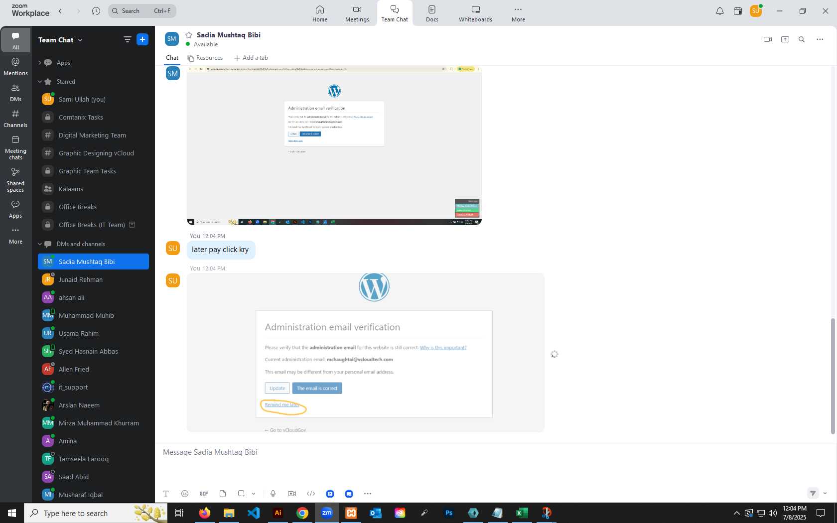Open the calendar icon at top right

[x=738, y=11]
